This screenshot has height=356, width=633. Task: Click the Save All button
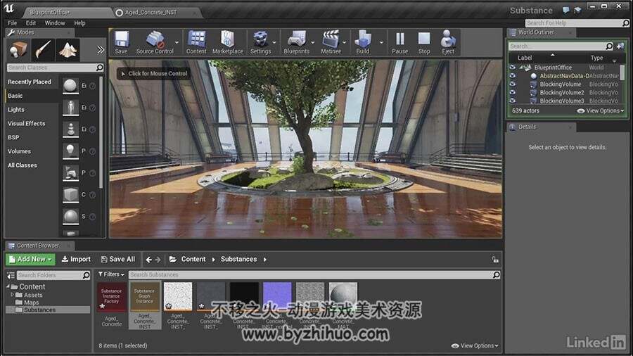tap(118, 259)
